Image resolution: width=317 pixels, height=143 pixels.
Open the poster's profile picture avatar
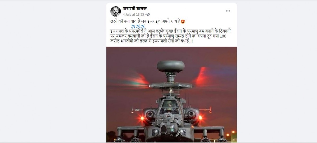(115, 11)
